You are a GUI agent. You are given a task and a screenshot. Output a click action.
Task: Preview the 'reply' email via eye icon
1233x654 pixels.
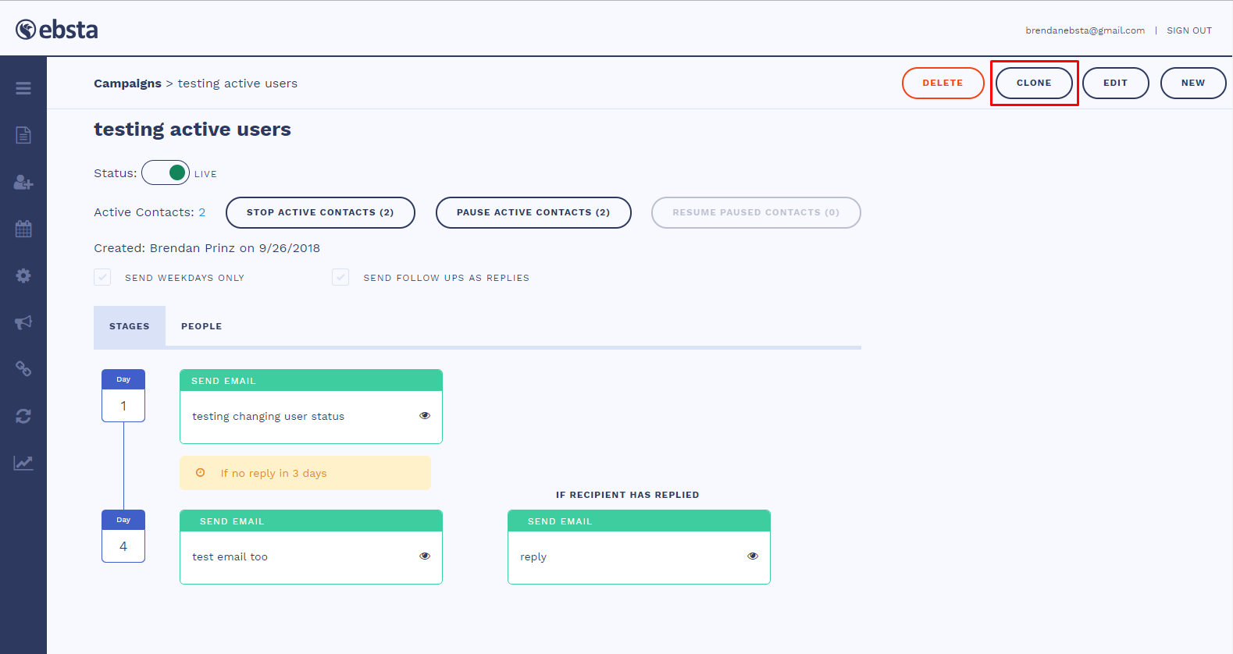[753, 556]
